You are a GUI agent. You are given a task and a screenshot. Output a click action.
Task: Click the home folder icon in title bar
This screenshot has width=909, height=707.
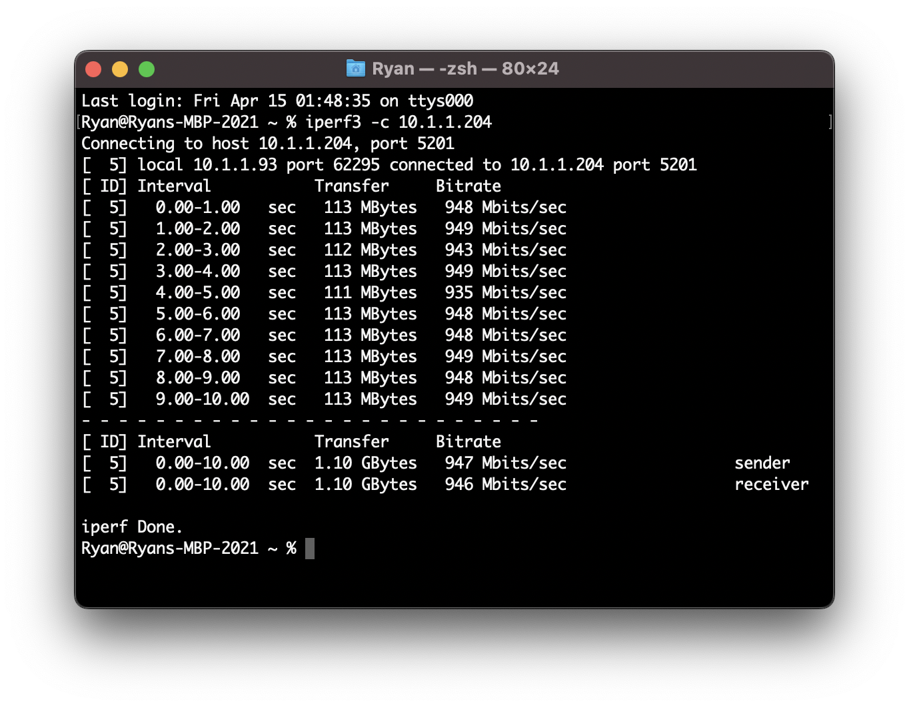356,69
